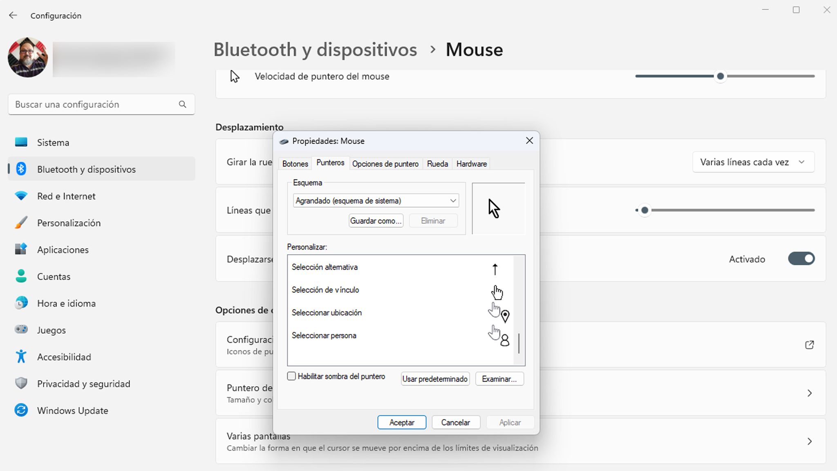This screenshot has height=471, width=837.
Task: Open the Esquema dropdown showing Agrandado
Action: [x=375, y=200]
